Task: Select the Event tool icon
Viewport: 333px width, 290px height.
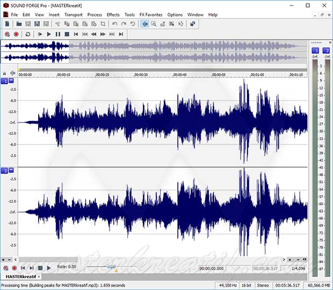Action: 171,24
